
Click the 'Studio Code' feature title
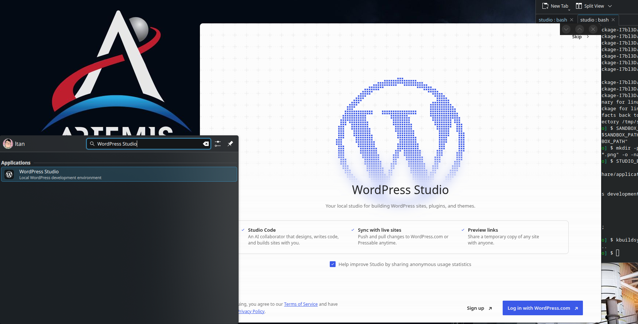point(262,230)
